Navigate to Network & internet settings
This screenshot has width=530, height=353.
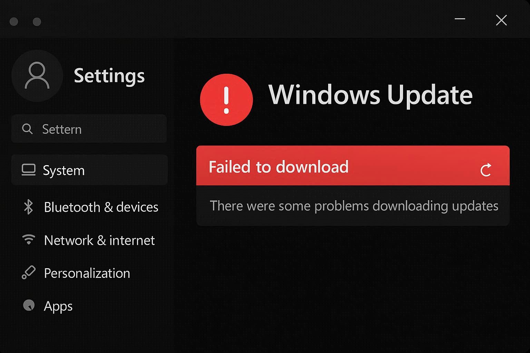(99, 240)
